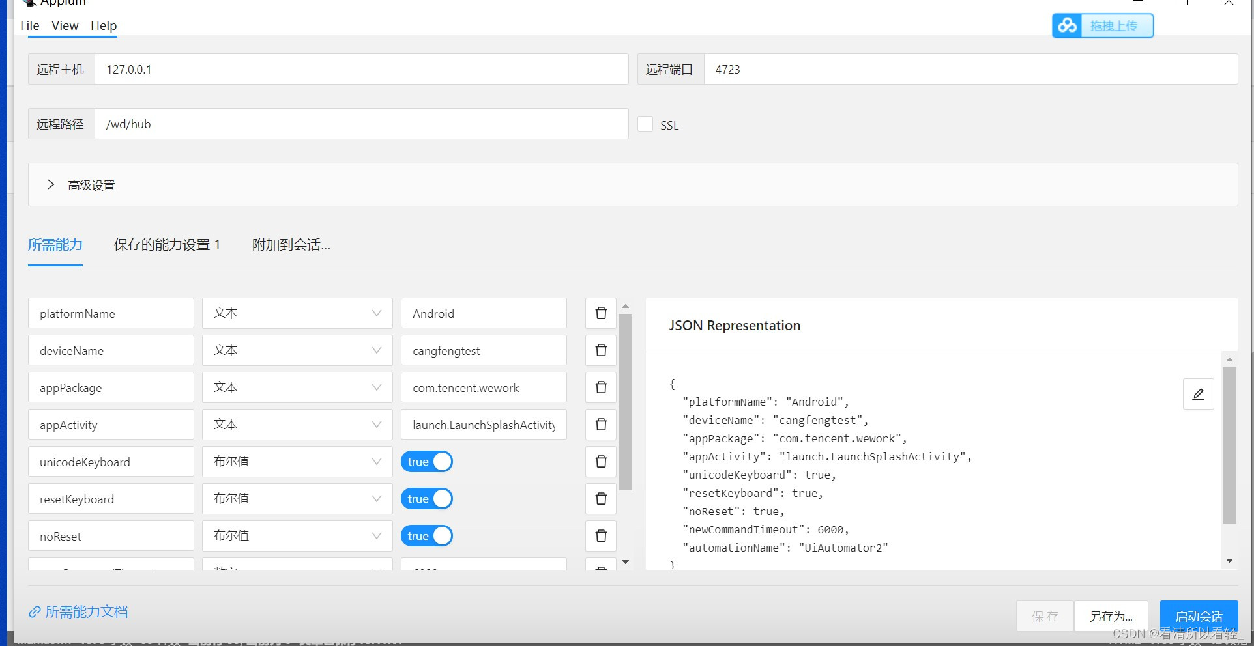Expand the 高级设置 advanced settings section
Screen dimensions: 1254x646
point(632,185)
